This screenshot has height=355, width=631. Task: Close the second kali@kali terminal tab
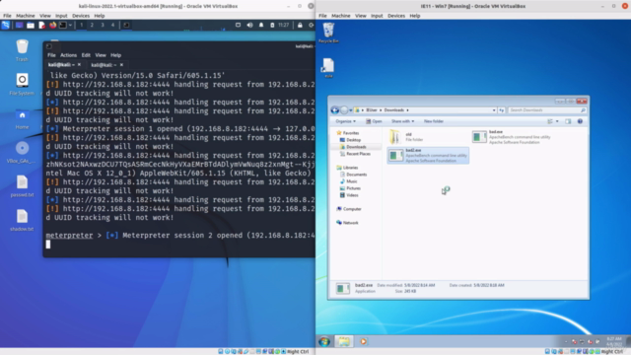(121, 65)
